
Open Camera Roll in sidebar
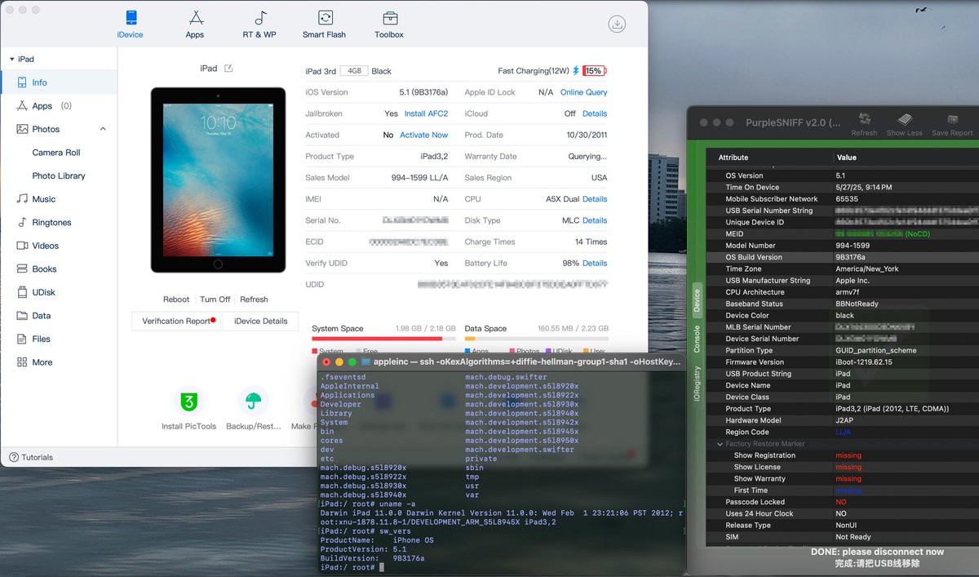pos(56,153)
